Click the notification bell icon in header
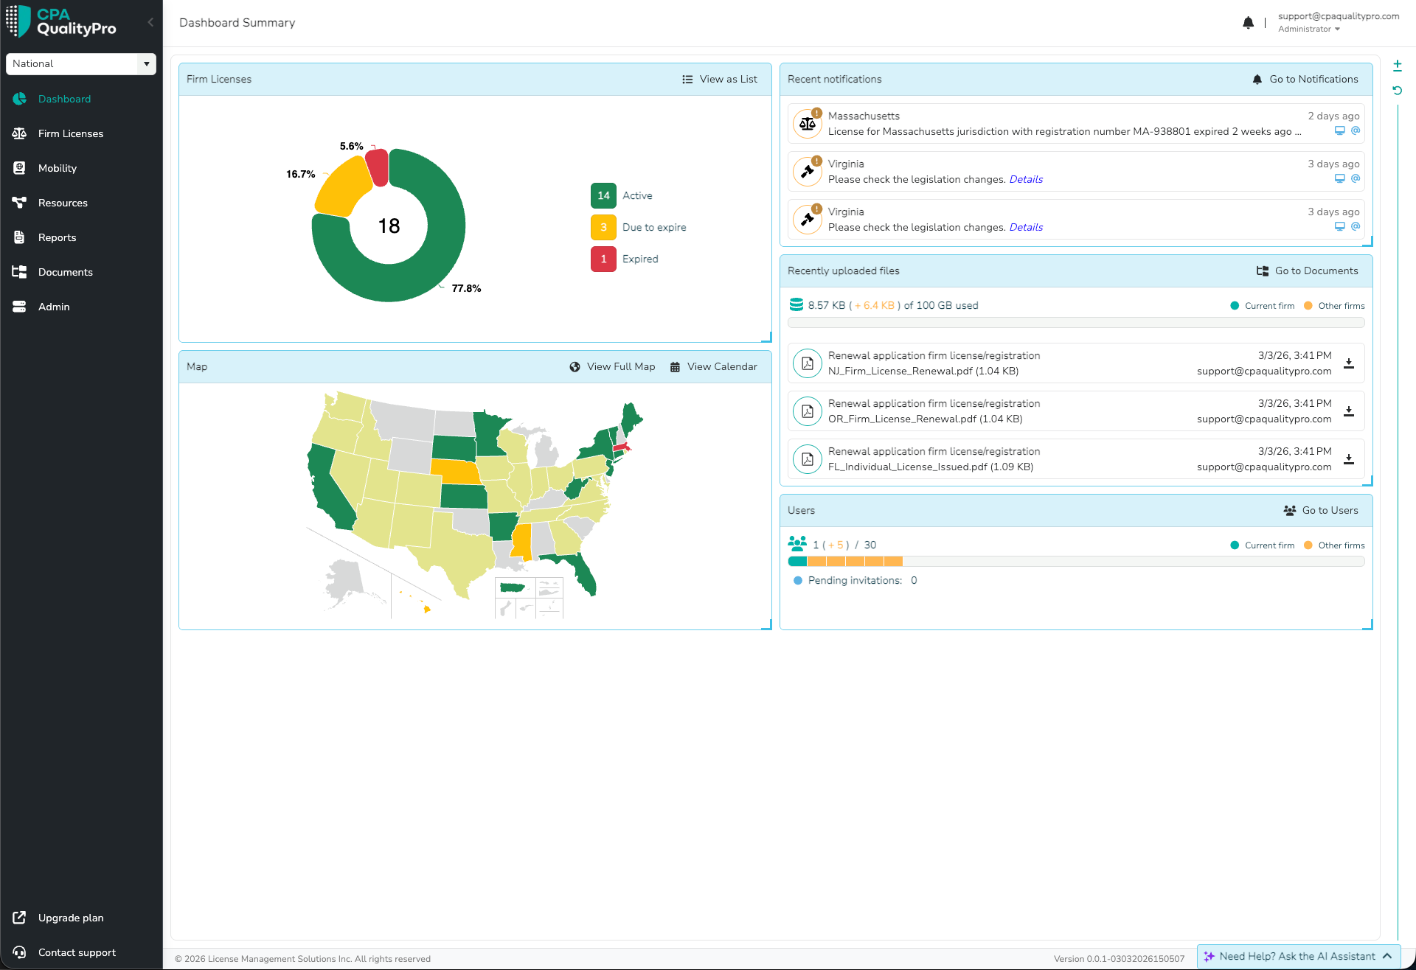 point(1248,23)
